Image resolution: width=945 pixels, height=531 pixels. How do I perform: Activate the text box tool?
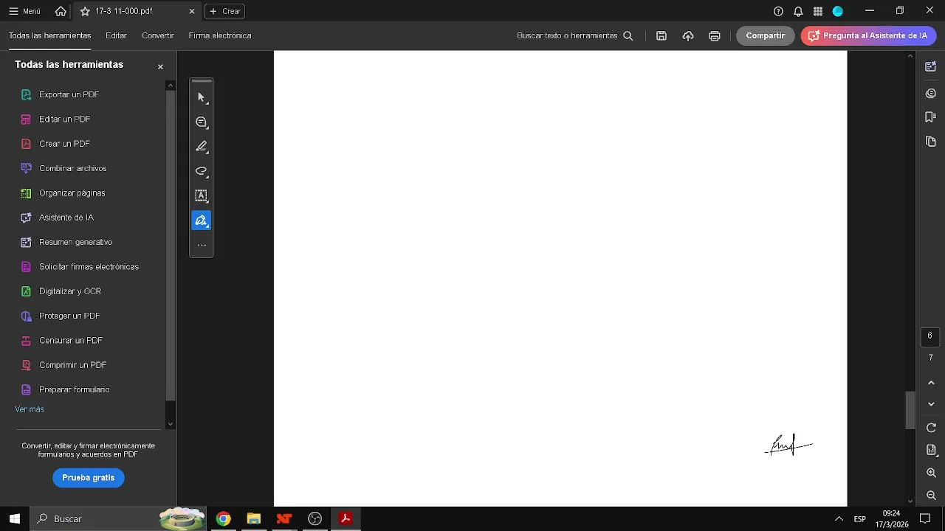point(202,195)
